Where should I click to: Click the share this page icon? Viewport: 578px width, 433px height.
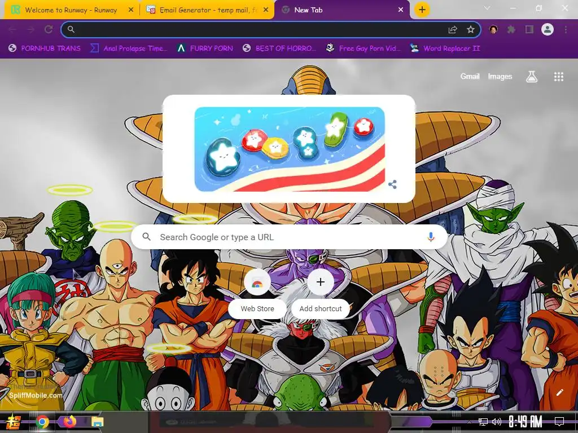coord(453,29)
